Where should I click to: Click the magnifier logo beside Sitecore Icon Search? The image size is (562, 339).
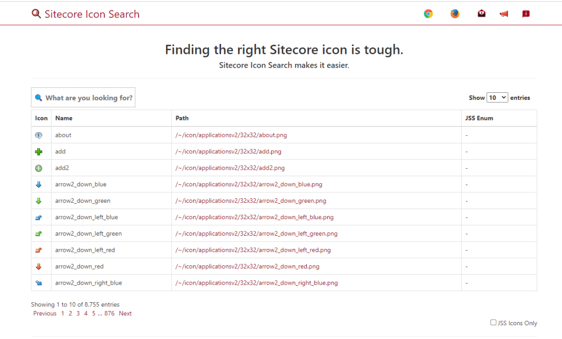tap(36, 14)
